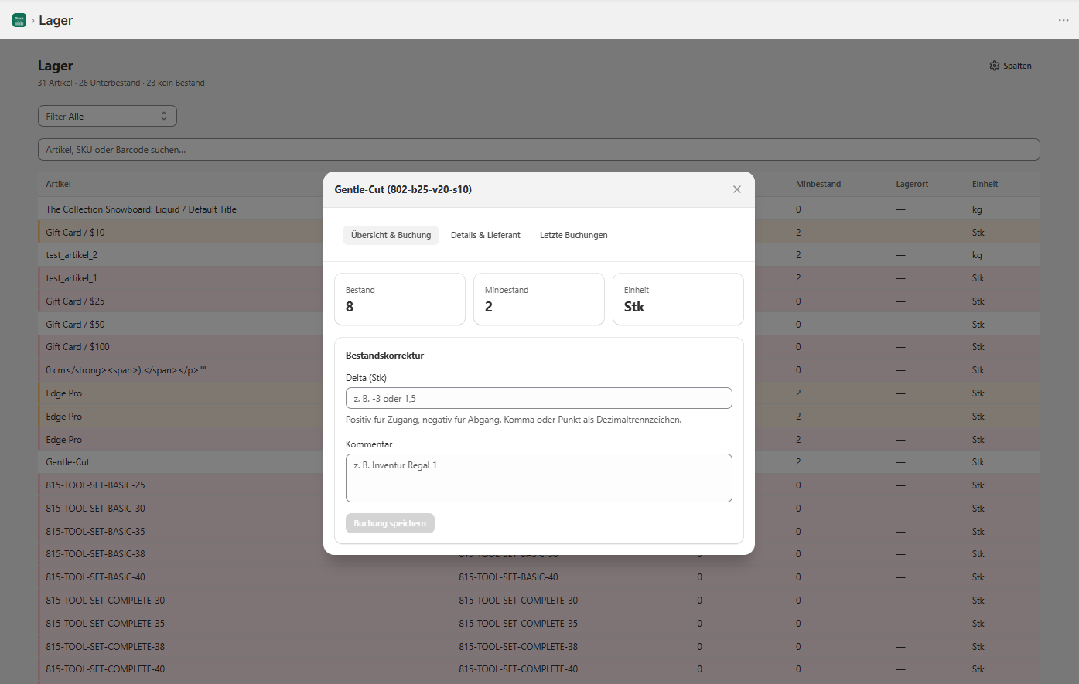Click SKU cell 815-TOOL-SET-BASIC-40
The width and height of the screenshot is (1079, 684).
coord(508,577)
